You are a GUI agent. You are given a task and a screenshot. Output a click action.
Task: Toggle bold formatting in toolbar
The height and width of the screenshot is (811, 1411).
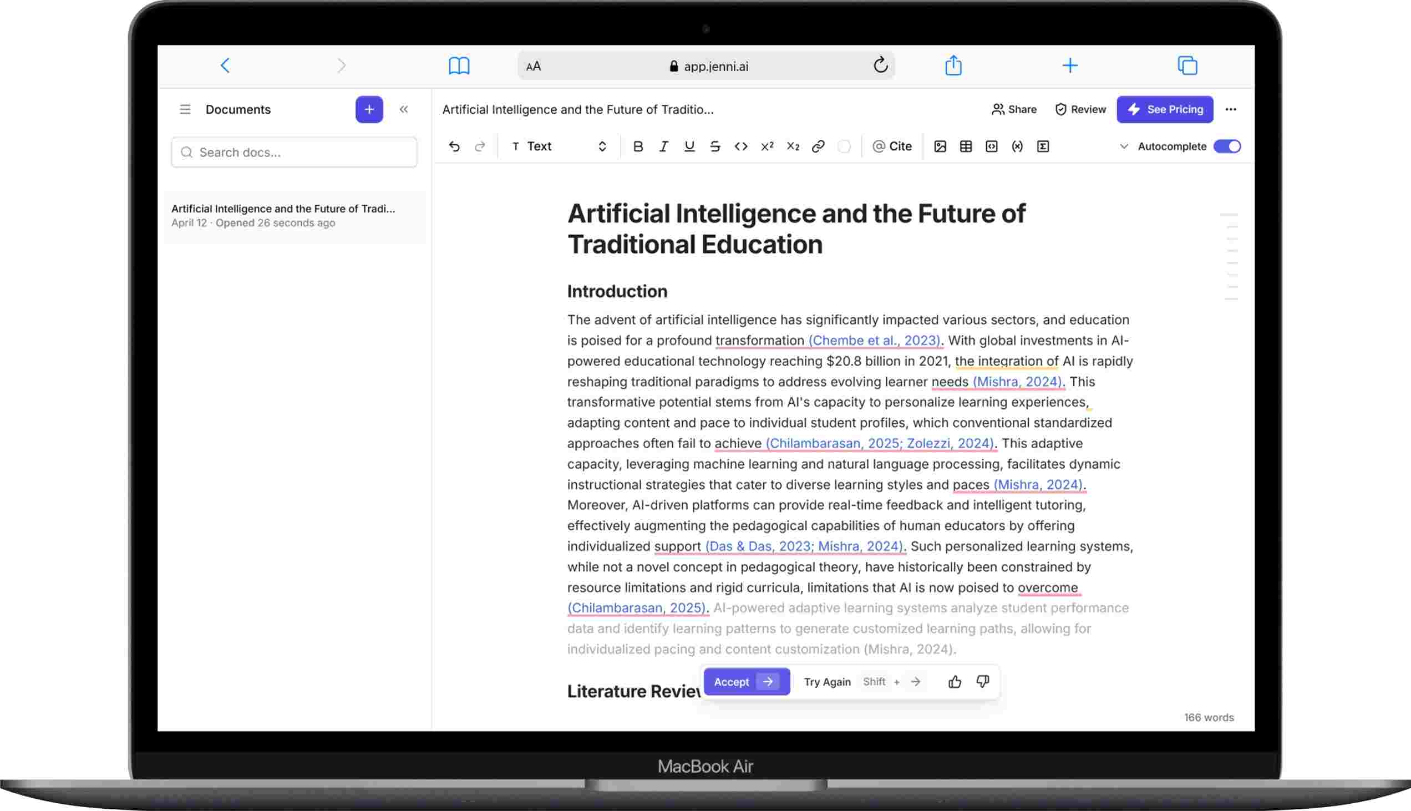point(638,146)
